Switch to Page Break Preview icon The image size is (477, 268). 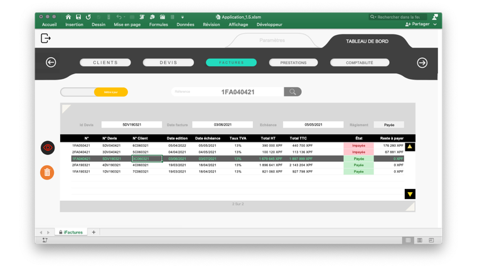point(431,240)
